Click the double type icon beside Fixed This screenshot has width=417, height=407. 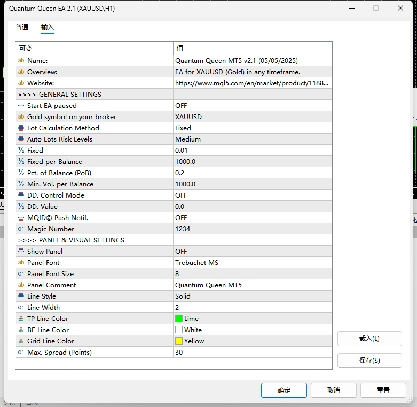tap(21, 150)
